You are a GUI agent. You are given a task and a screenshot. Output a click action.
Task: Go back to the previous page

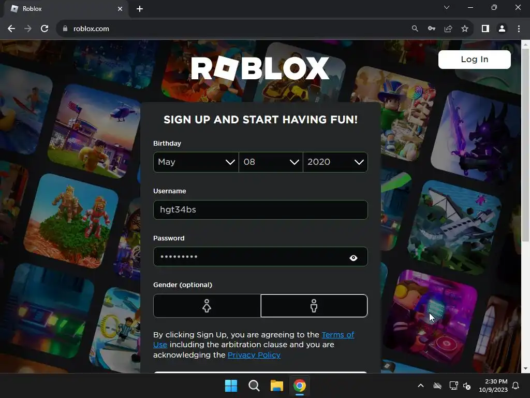pyautogui.click(x=11, y=29)
